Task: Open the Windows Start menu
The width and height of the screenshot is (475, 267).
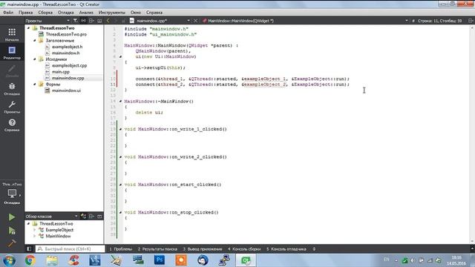Action: coord(9,260)
